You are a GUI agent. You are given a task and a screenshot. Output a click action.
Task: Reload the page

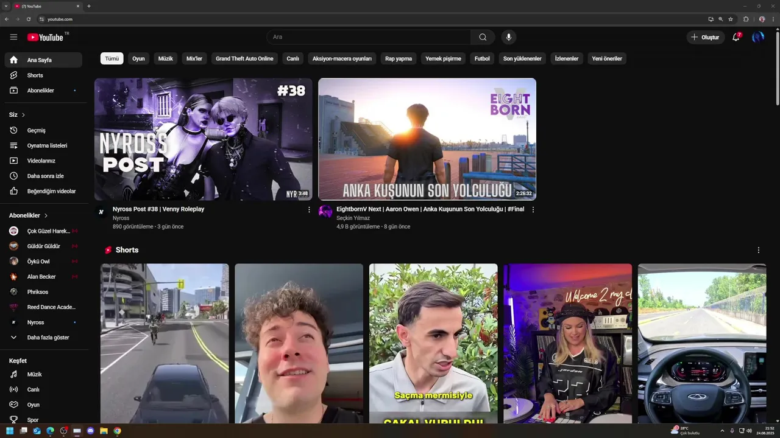[28, 19]
